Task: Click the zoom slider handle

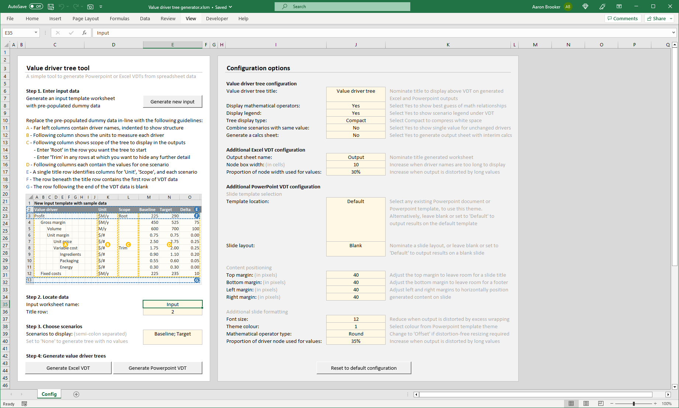Action: (x=634, y=404)
